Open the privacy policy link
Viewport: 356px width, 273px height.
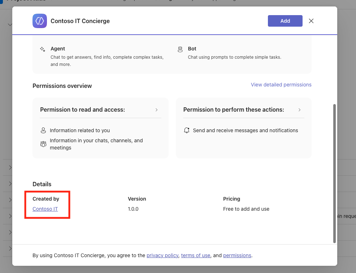[x=162, y=255]
